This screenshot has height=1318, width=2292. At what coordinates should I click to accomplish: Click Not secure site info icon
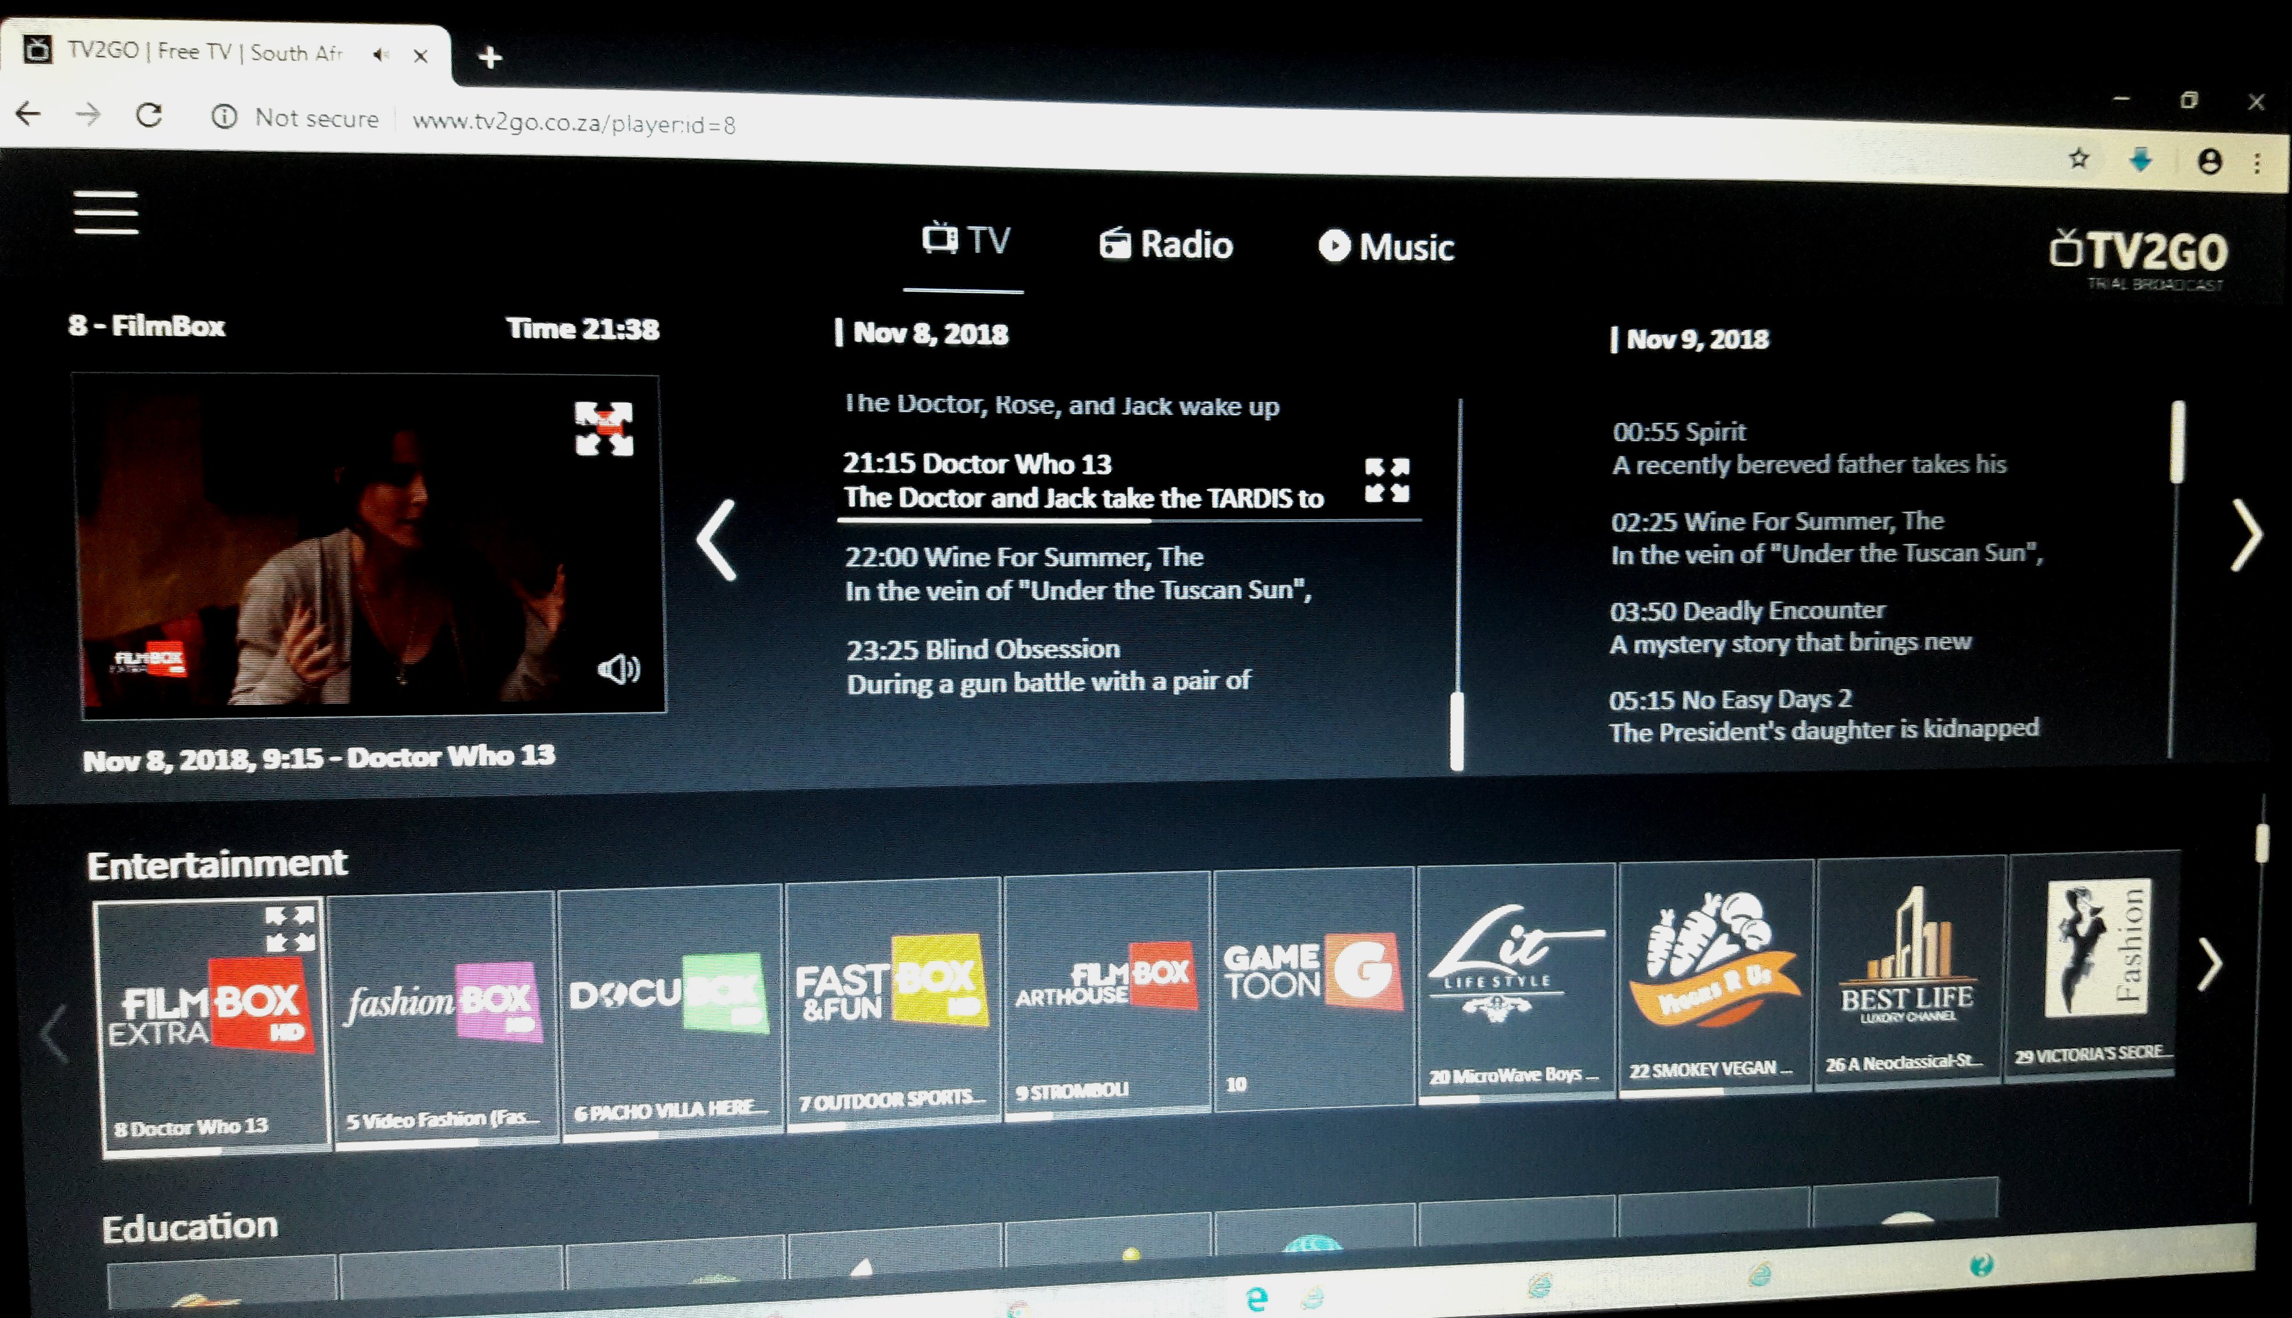(x=223, y=117)
